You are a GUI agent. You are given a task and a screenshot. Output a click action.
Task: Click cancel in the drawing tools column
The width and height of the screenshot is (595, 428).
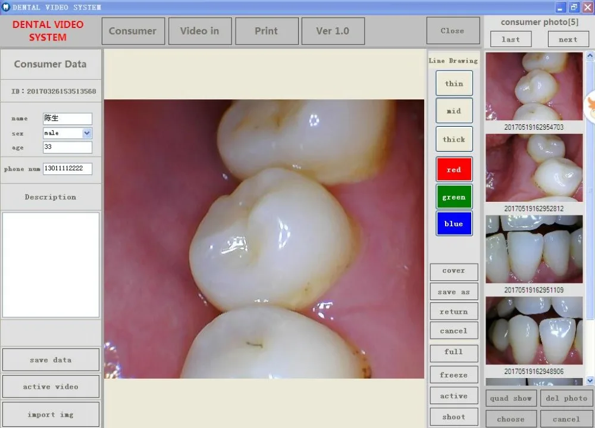coord(454,330)
